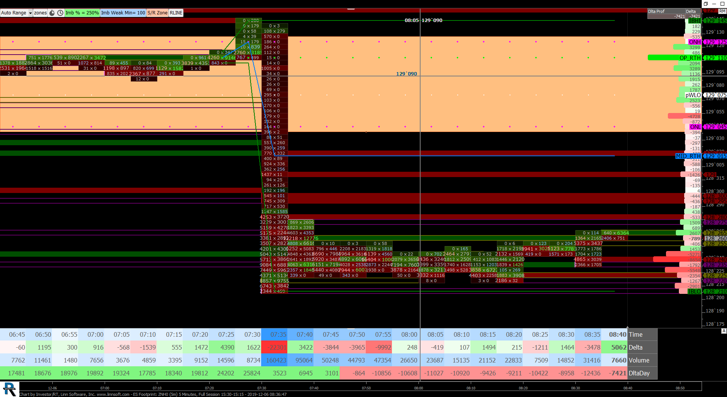
Task: Select the 07:35 time column cell
Action: [x=274, y=334]
